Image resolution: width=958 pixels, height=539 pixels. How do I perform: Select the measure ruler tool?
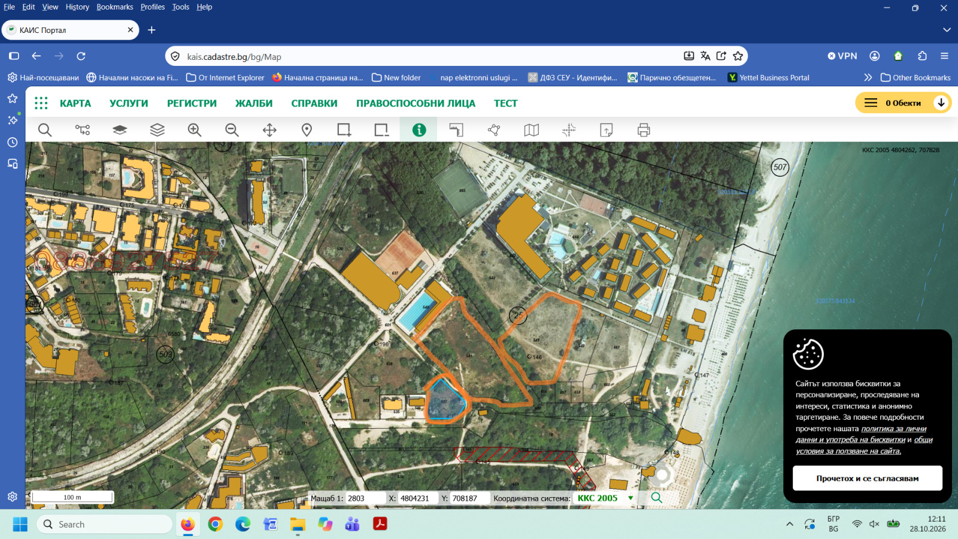pyautogui.click(x=456, y=130)
